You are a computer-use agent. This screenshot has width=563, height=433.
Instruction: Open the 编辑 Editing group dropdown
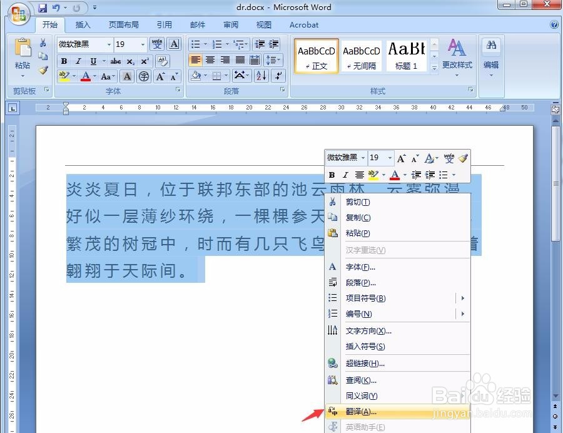(x=491, y=58)
